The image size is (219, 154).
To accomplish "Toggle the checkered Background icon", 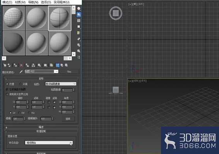I will 79,20.
